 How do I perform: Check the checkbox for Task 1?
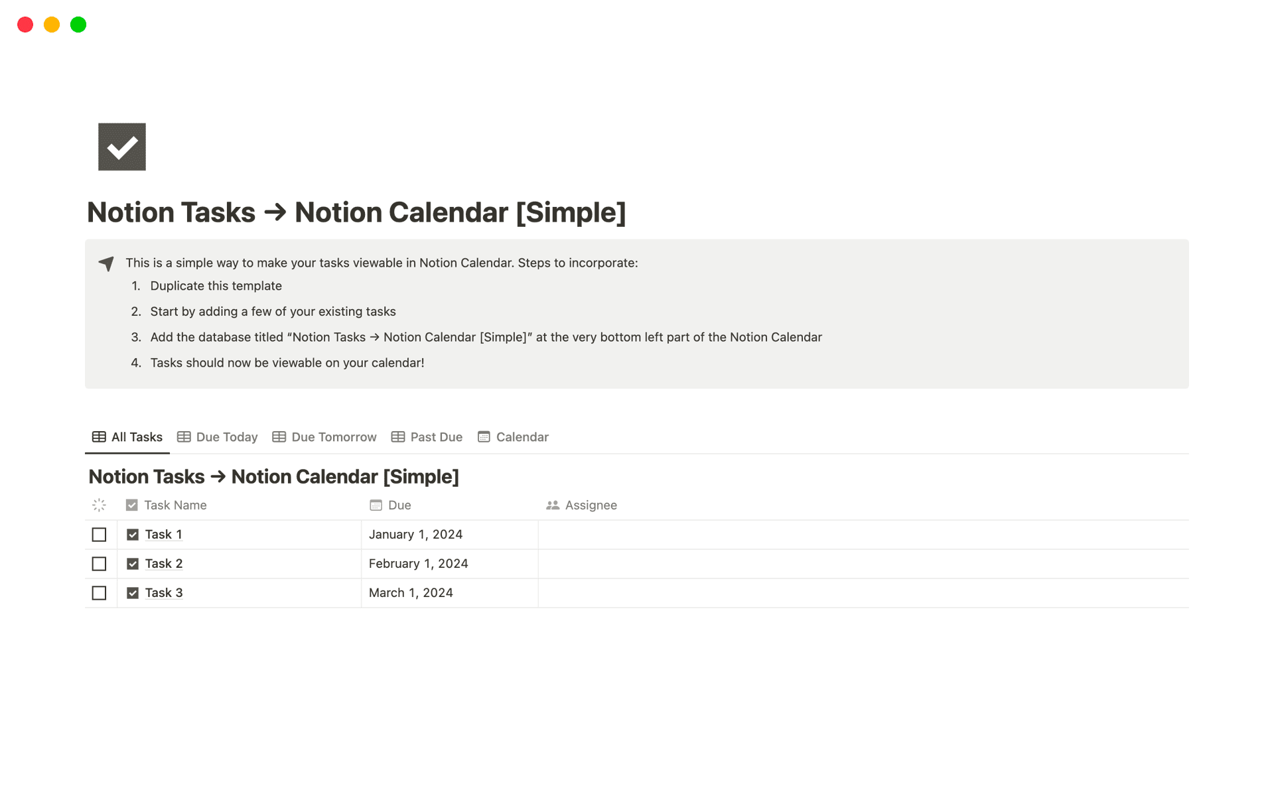coord(99,534)
